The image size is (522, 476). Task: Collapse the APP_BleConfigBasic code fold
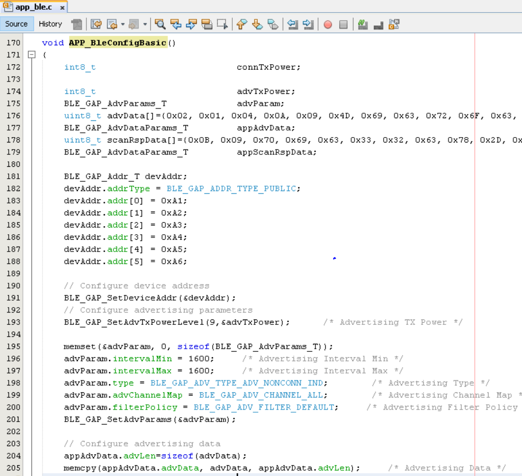coord(31,55)
